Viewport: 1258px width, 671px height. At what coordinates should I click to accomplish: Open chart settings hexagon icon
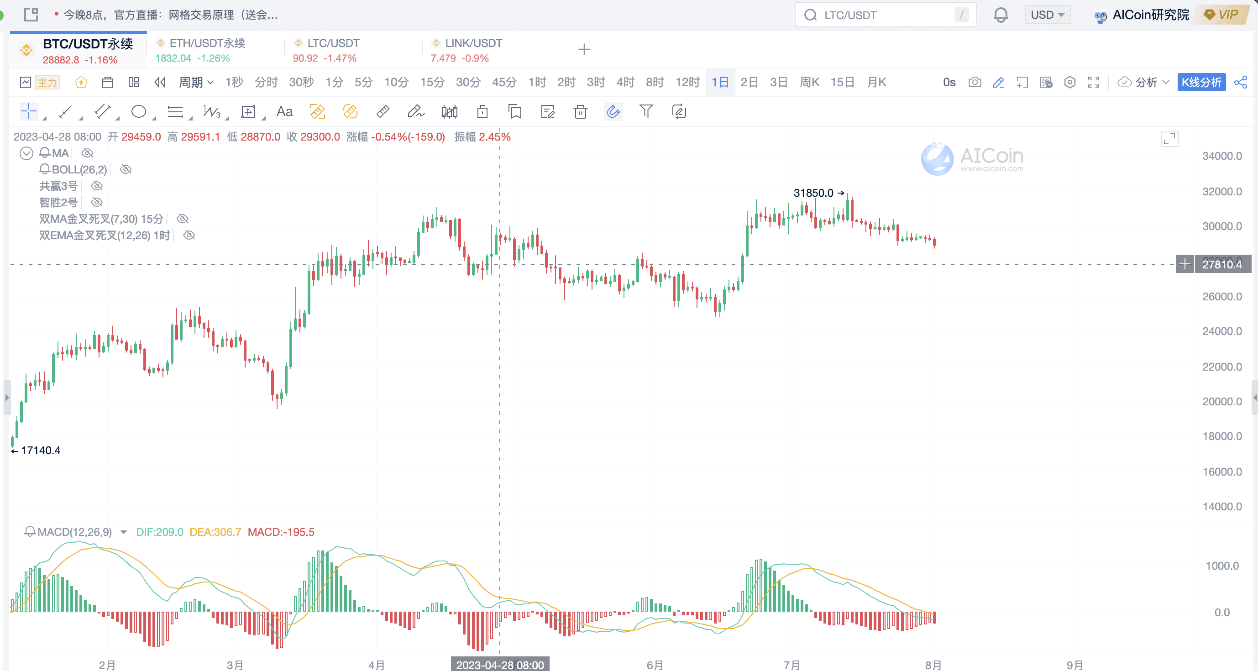click(x=1069, y=82)
